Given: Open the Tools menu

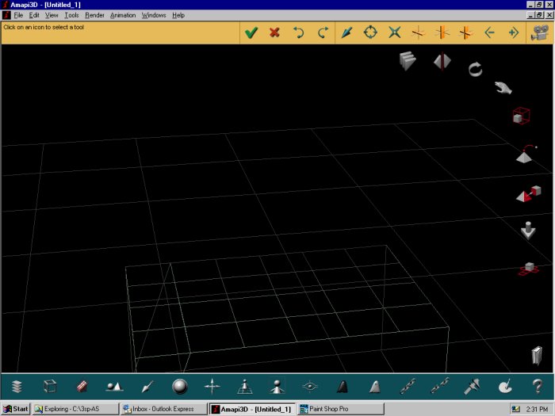Looking at the screenshot, I should tap(71, 15).
